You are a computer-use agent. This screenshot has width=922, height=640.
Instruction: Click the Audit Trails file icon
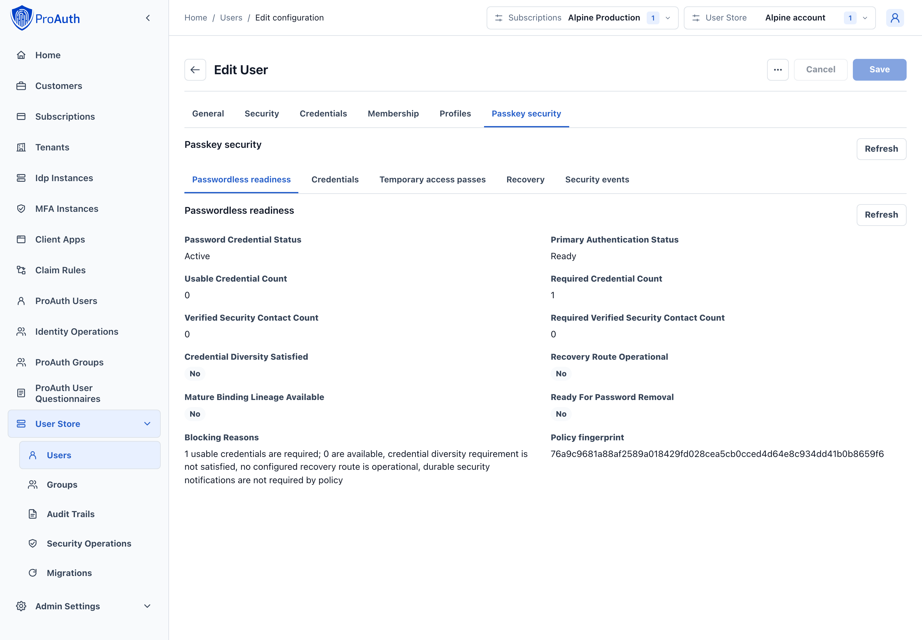[x=33, y=514]
